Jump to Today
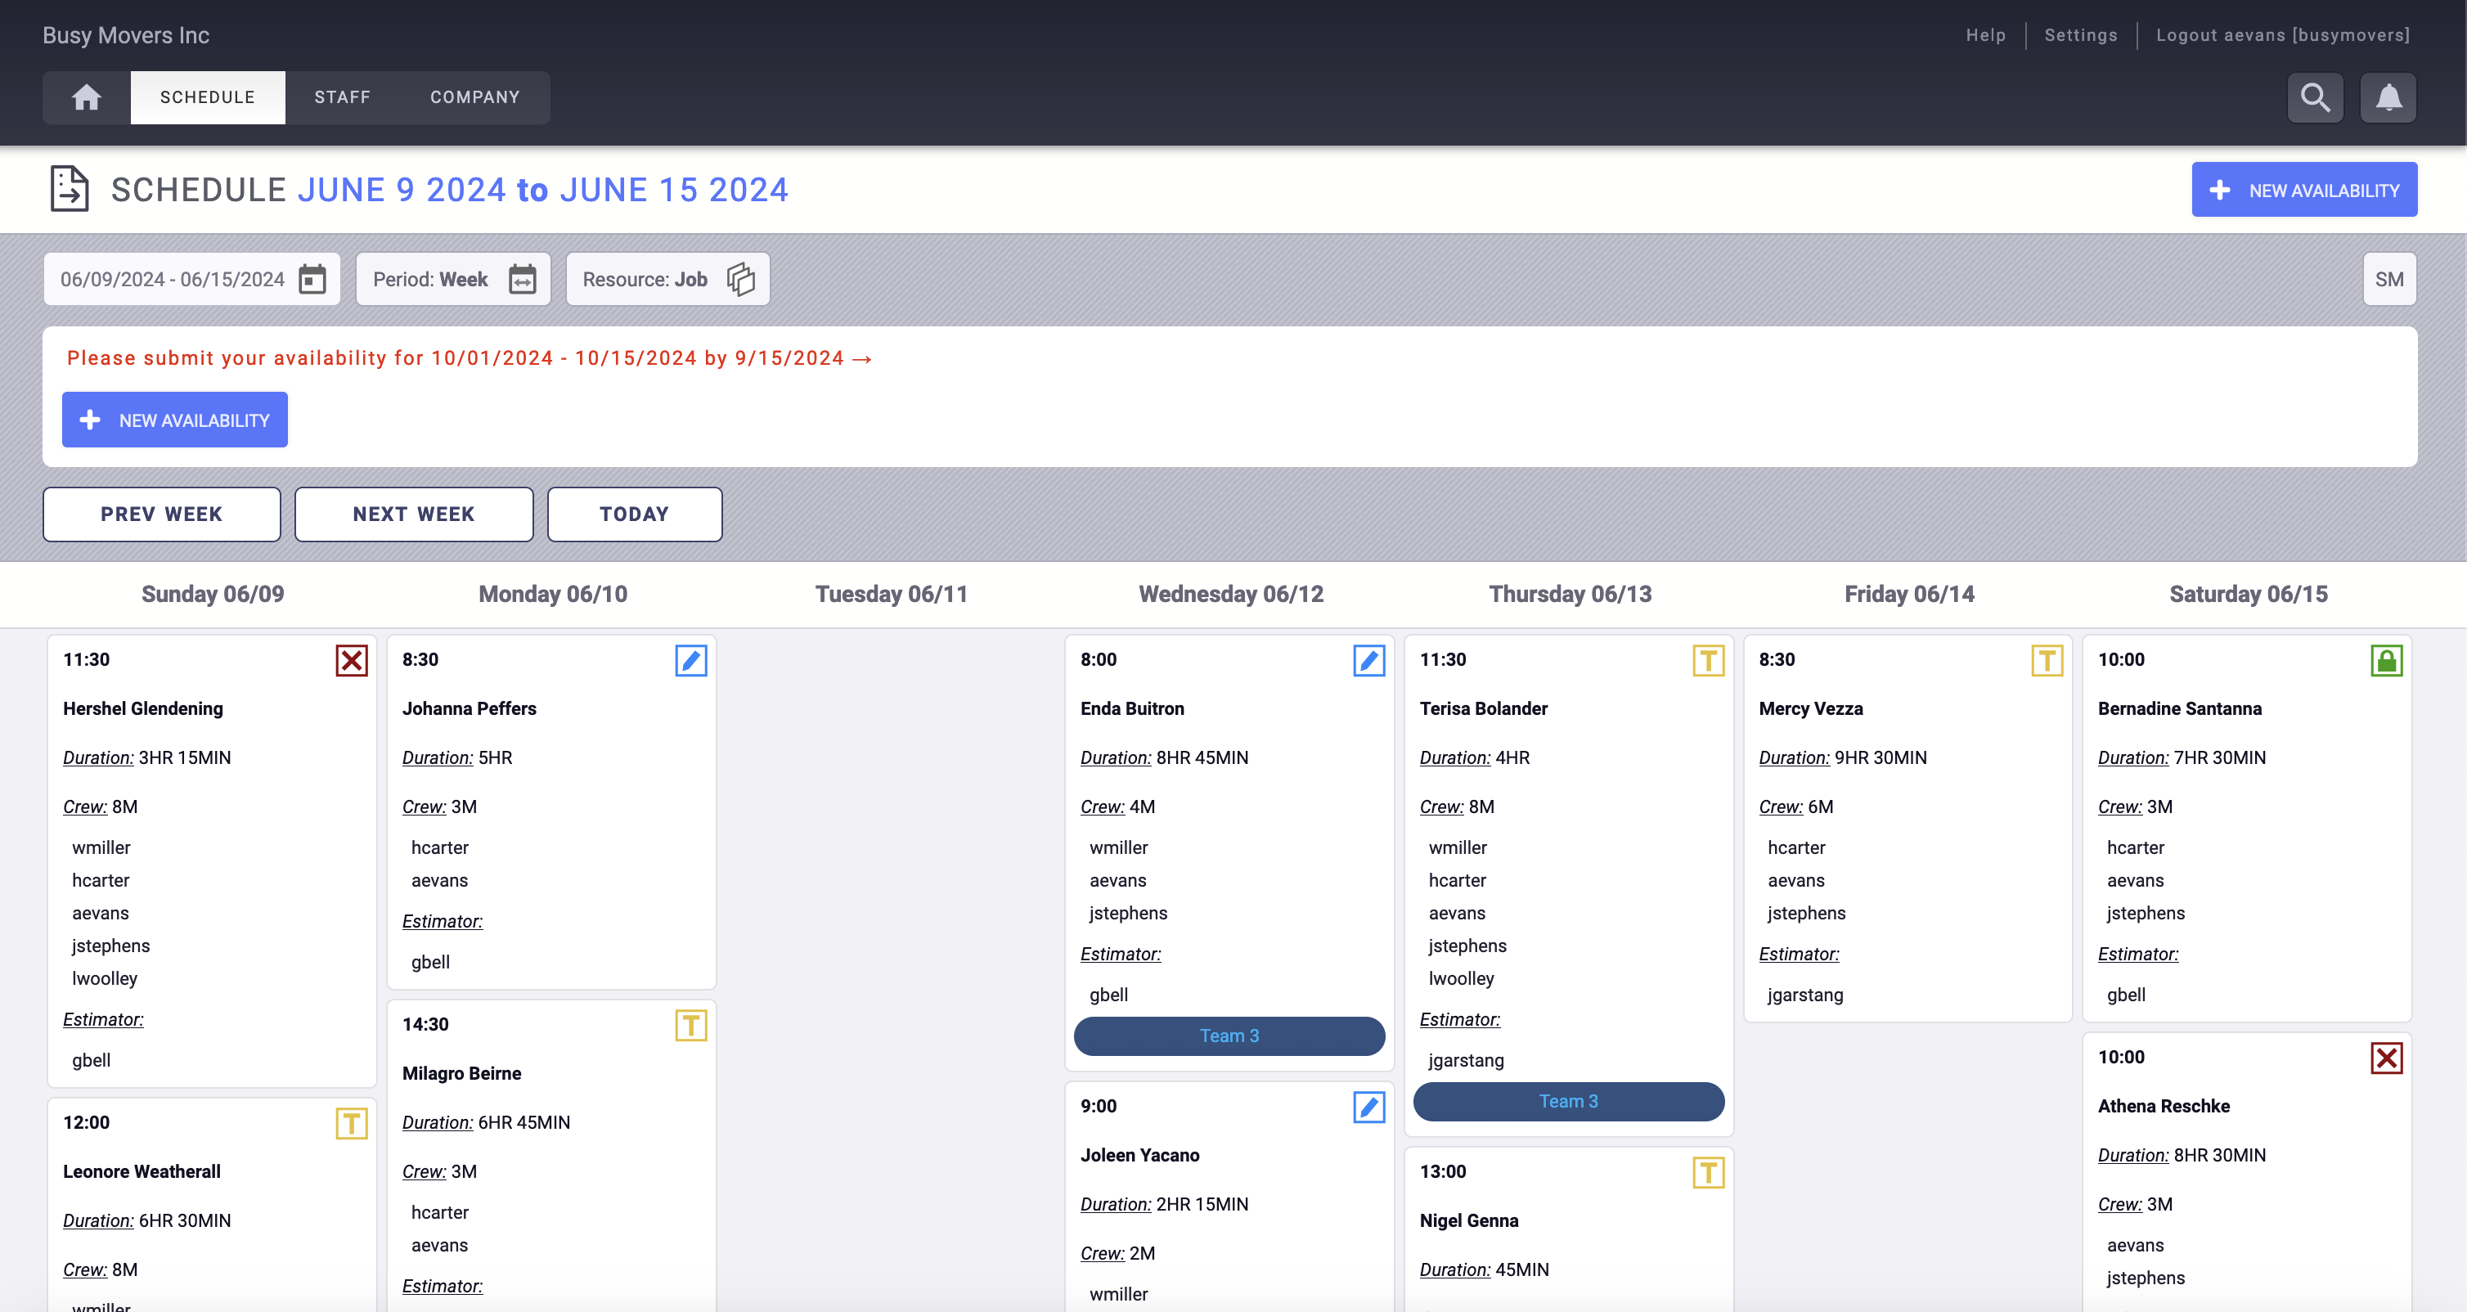This screenshot has height=1312, width=2467. [x=634, y=514]
